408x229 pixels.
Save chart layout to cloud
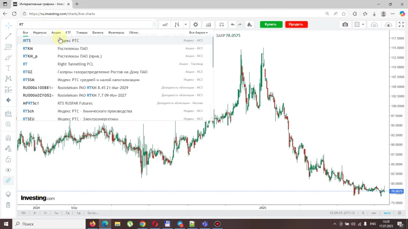[x=388, y=24]
